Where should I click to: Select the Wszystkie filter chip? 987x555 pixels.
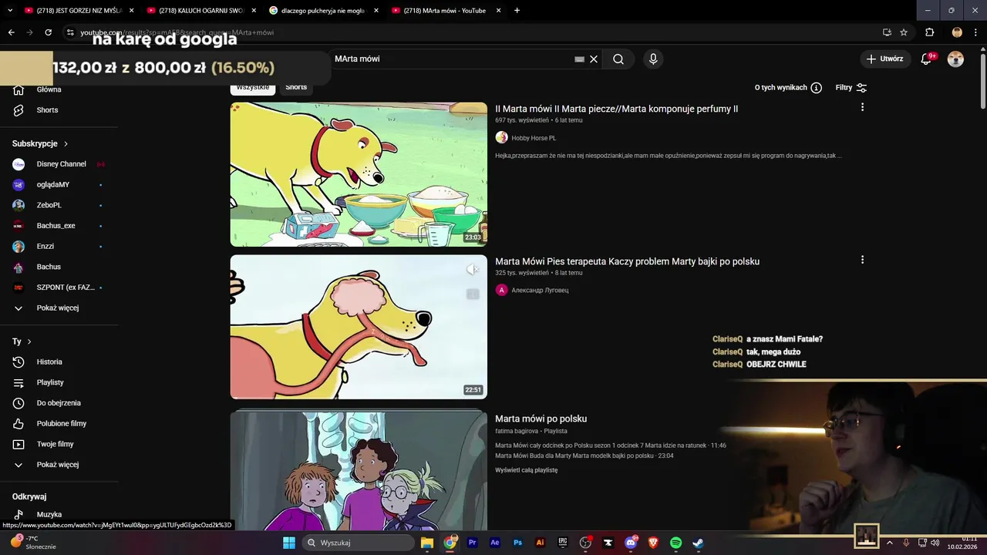pyautogui.click(x=253, y=87)
